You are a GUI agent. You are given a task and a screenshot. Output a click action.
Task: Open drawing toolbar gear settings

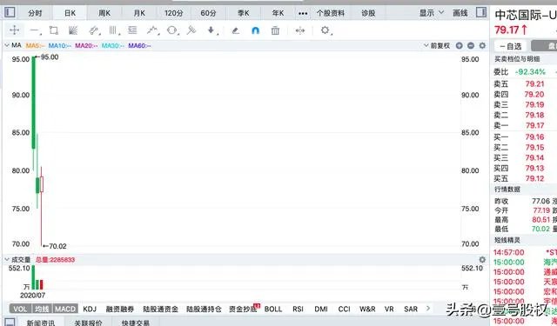coord(325,30)
